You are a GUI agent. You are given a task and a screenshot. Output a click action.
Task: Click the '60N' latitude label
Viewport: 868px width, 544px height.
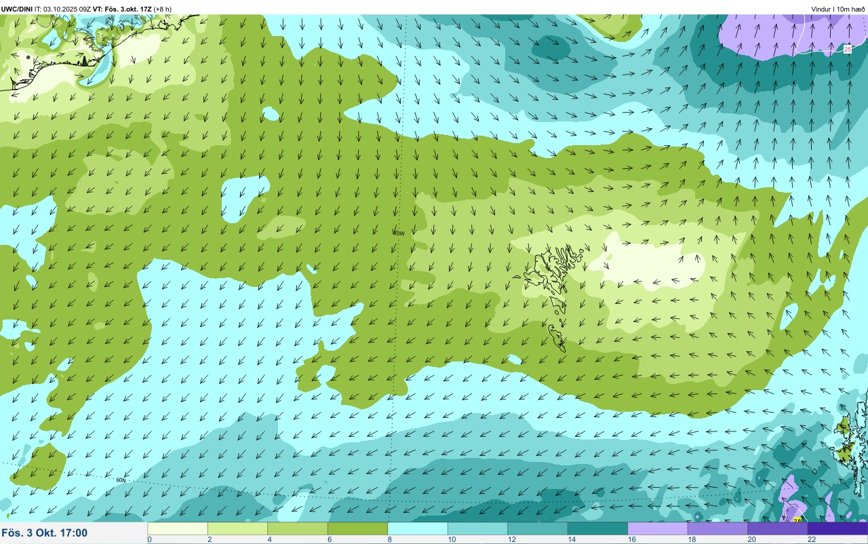click(x=121, y=480)
